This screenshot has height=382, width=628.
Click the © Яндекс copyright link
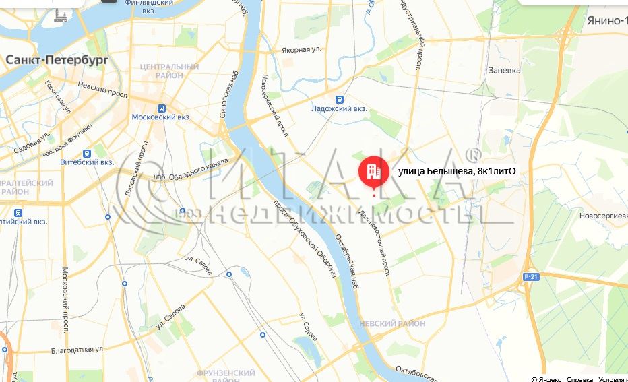pos(546,379)
